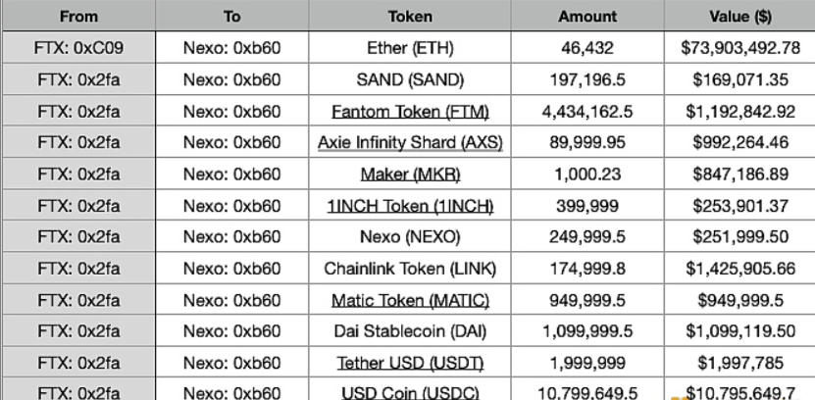815x400 pixels.
Task: Select the From column header
Action: pyautogui.click(x=78, y=16)
